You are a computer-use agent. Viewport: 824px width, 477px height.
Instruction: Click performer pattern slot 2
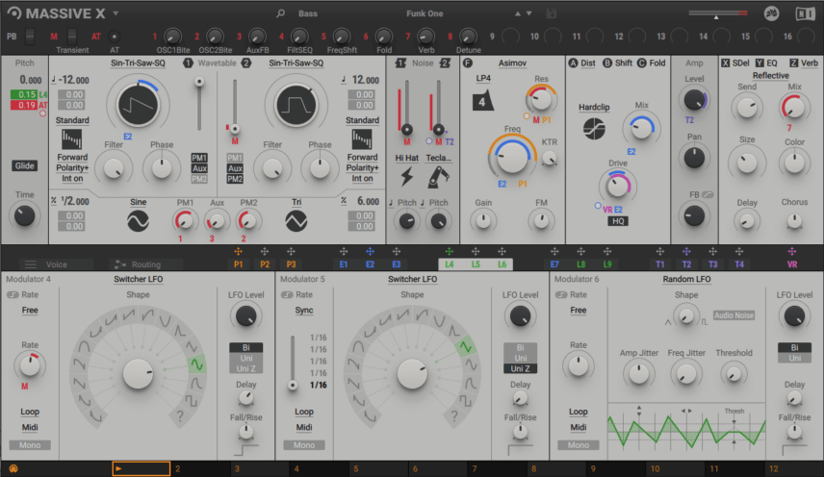(x=201, y=468)
